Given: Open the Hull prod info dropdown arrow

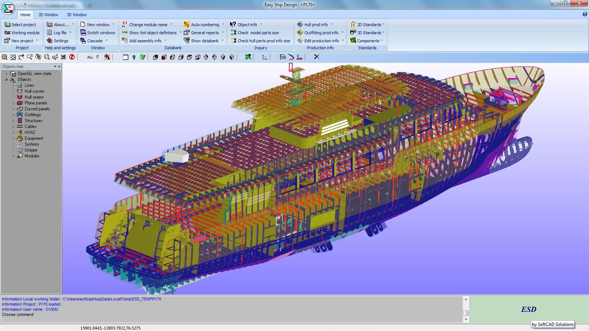Looking at the screenshot, I should (x=332, y=25).
